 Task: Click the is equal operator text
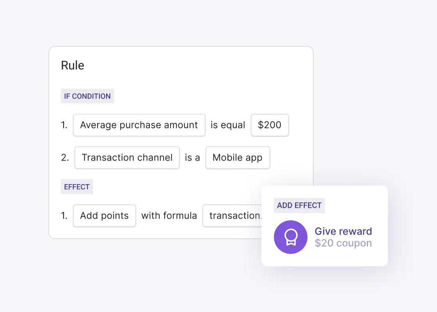tap(228, 125)
